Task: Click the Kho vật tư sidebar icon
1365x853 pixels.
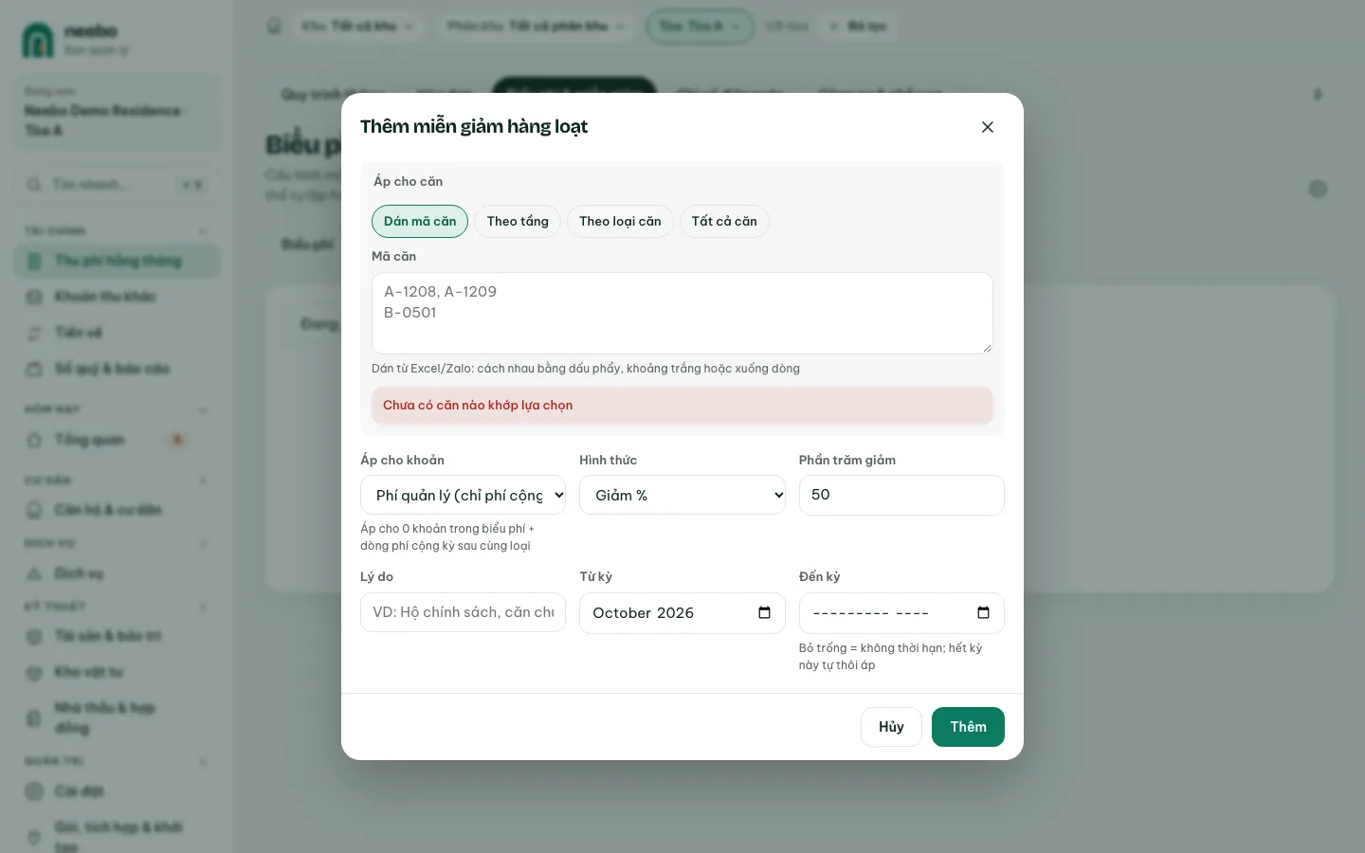Action: pos(35,672)
